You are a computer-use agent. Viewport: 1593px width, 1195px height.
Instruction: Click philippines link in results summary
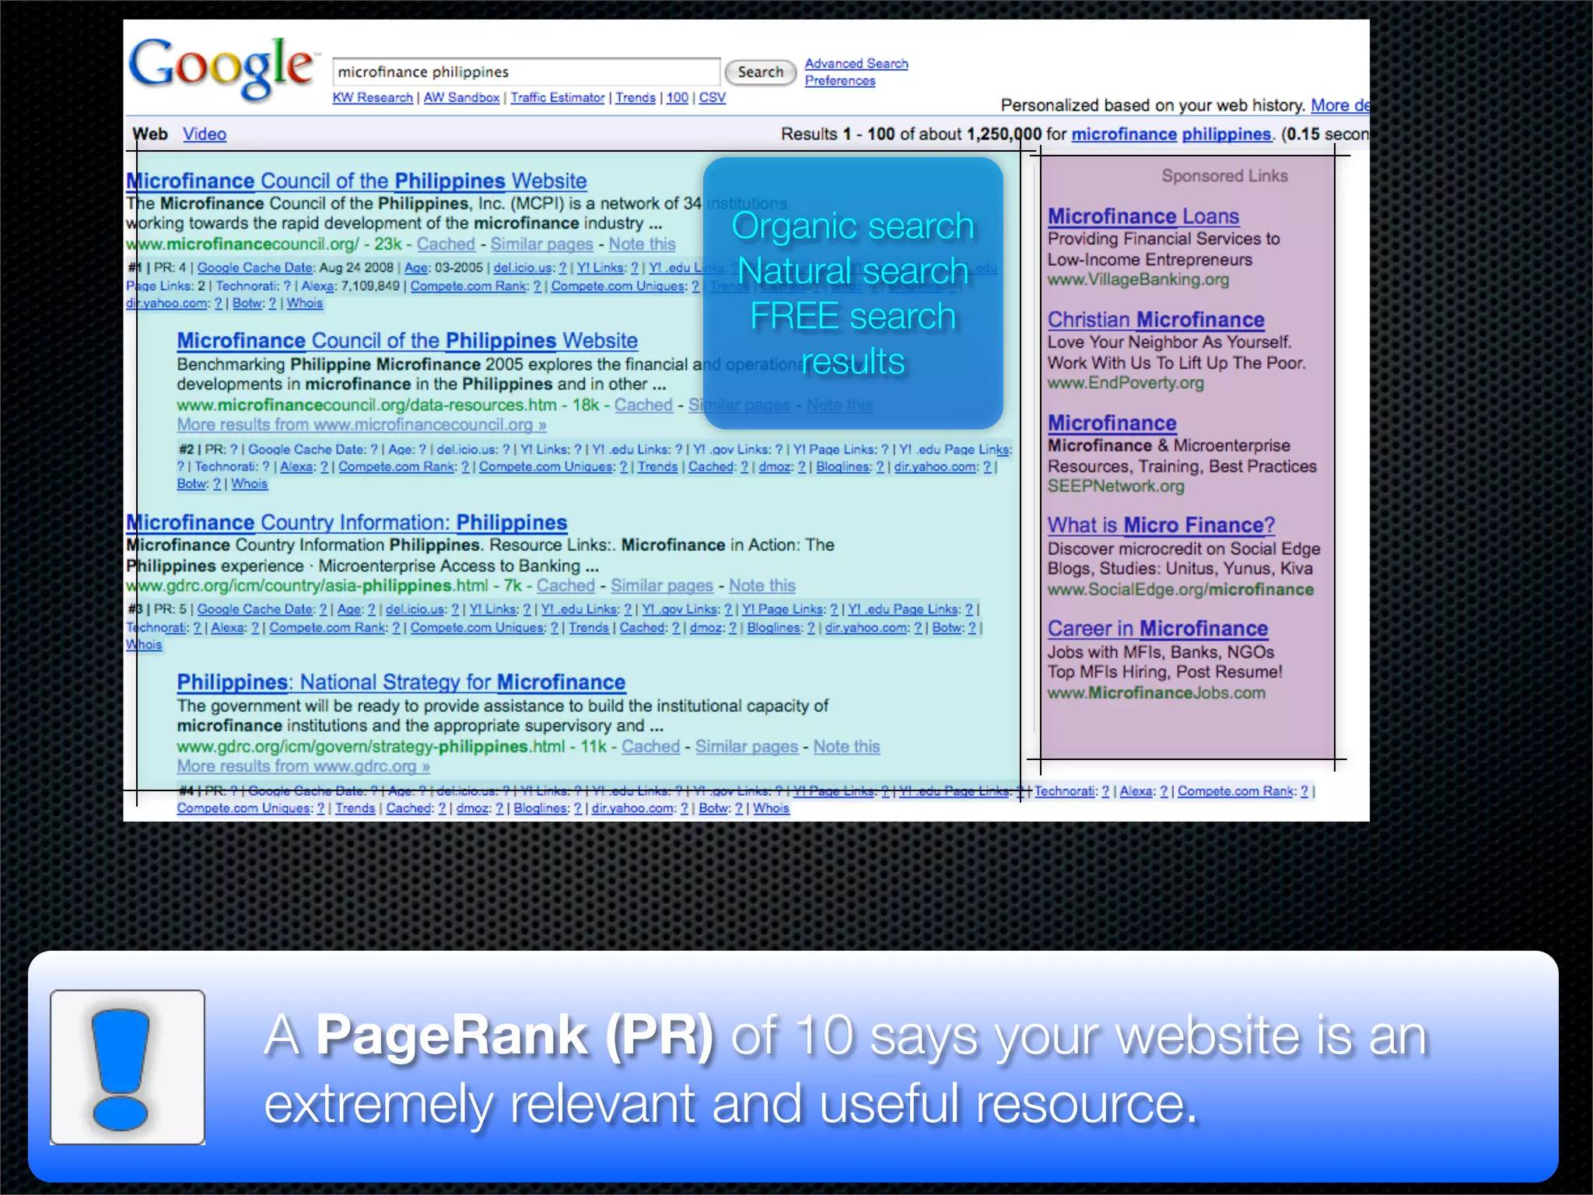[1226, 134]
